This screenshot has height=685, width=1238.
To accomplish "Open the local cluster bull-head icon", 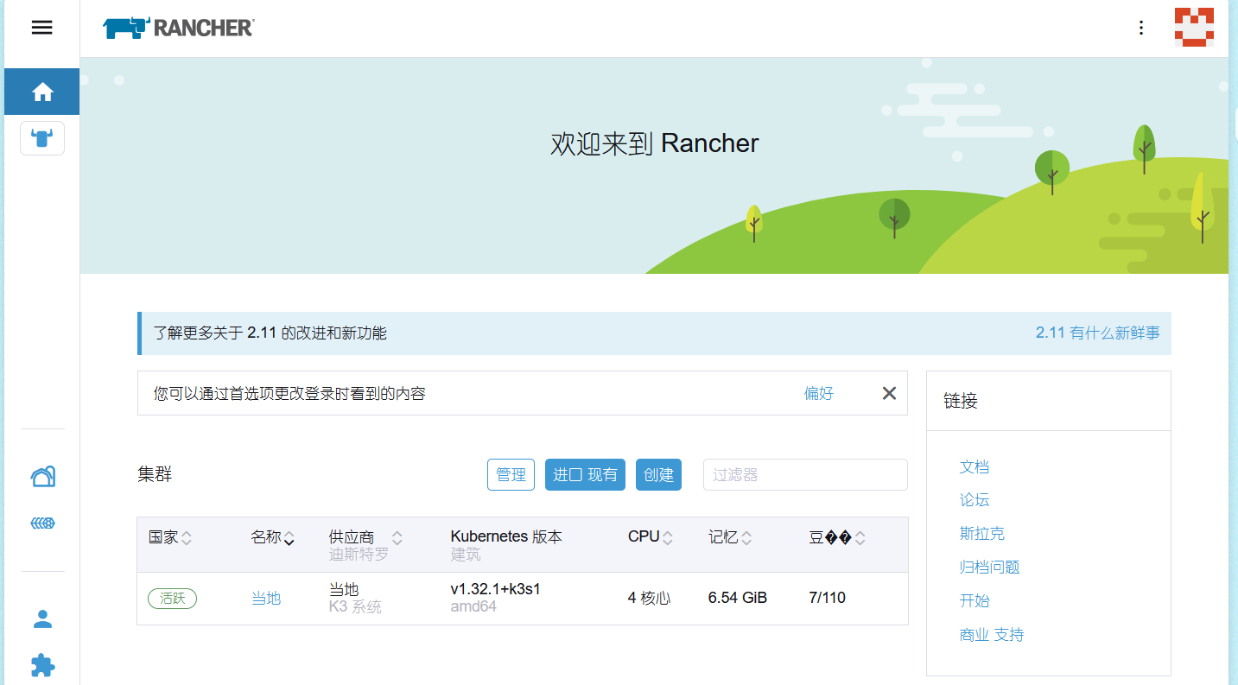I will 42,137.
